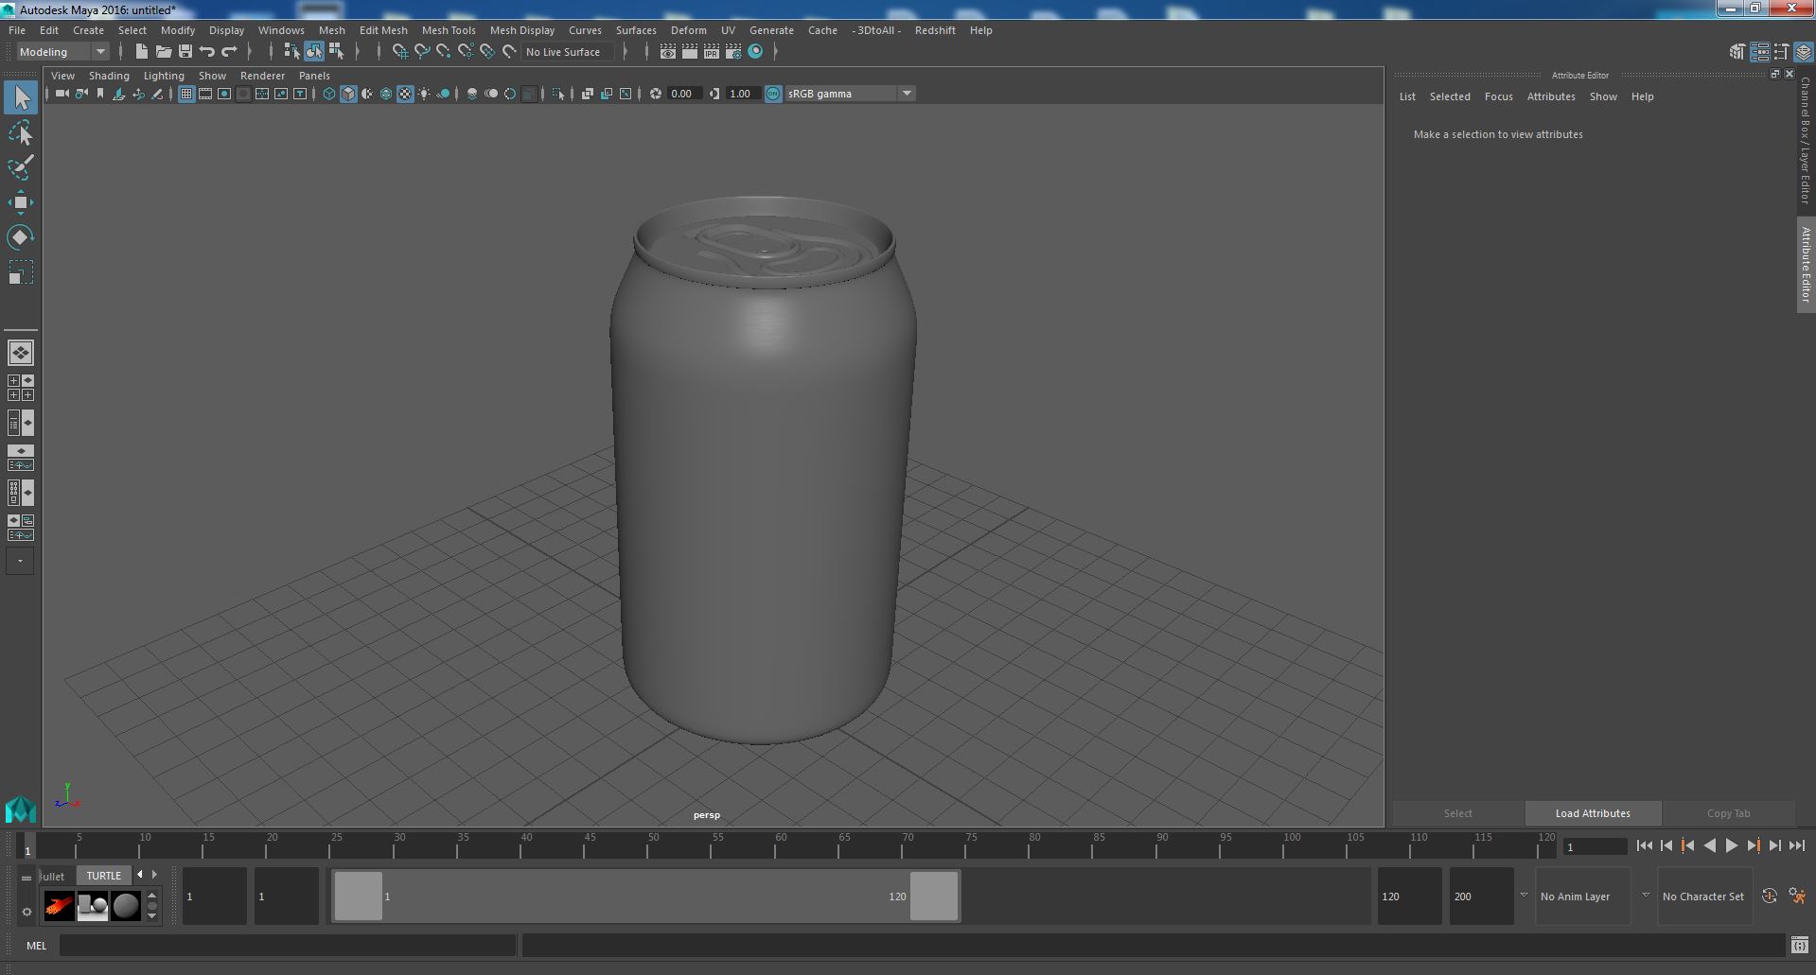Toggle the viewport grid display

[186, 94]
